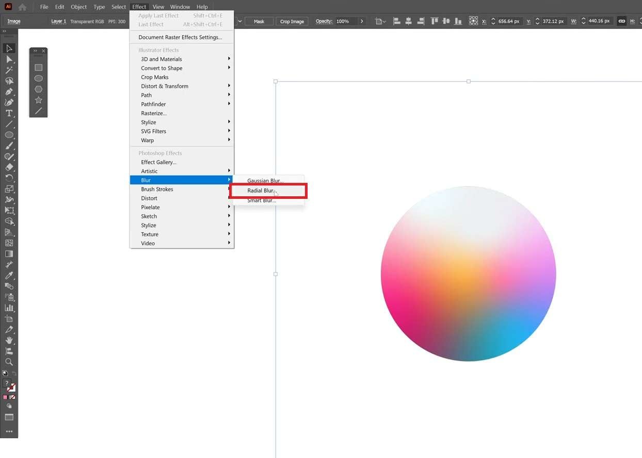Open the transform options dropdown
The height and width of the screenshot is (458, 642).
pyautogui.click(x=380, y=21)
